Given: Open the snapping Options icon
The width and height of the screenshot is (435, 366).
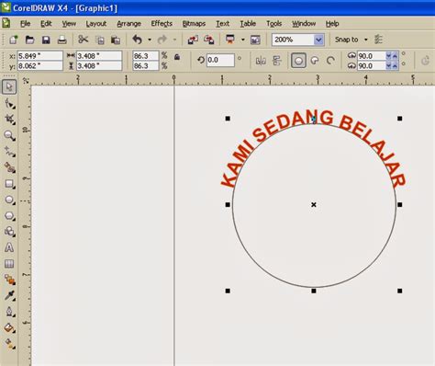Looking at the screenshot, I should tap(378, 40).
